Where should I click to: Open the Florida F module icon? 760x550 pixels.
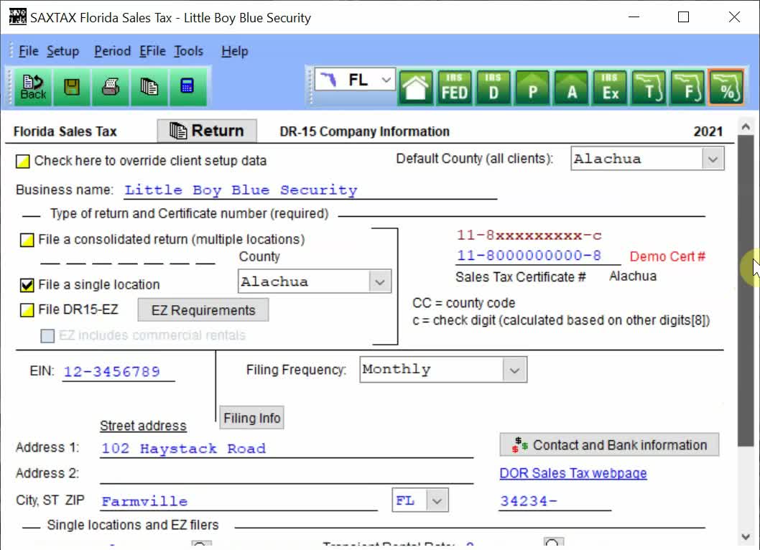(x=687, y=88)
